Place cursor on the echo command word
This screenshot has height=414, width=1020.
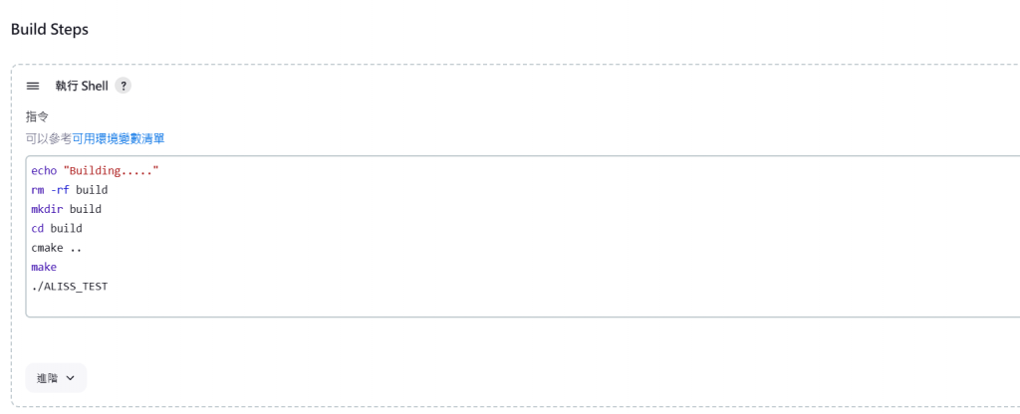click(x=44, y=171)
